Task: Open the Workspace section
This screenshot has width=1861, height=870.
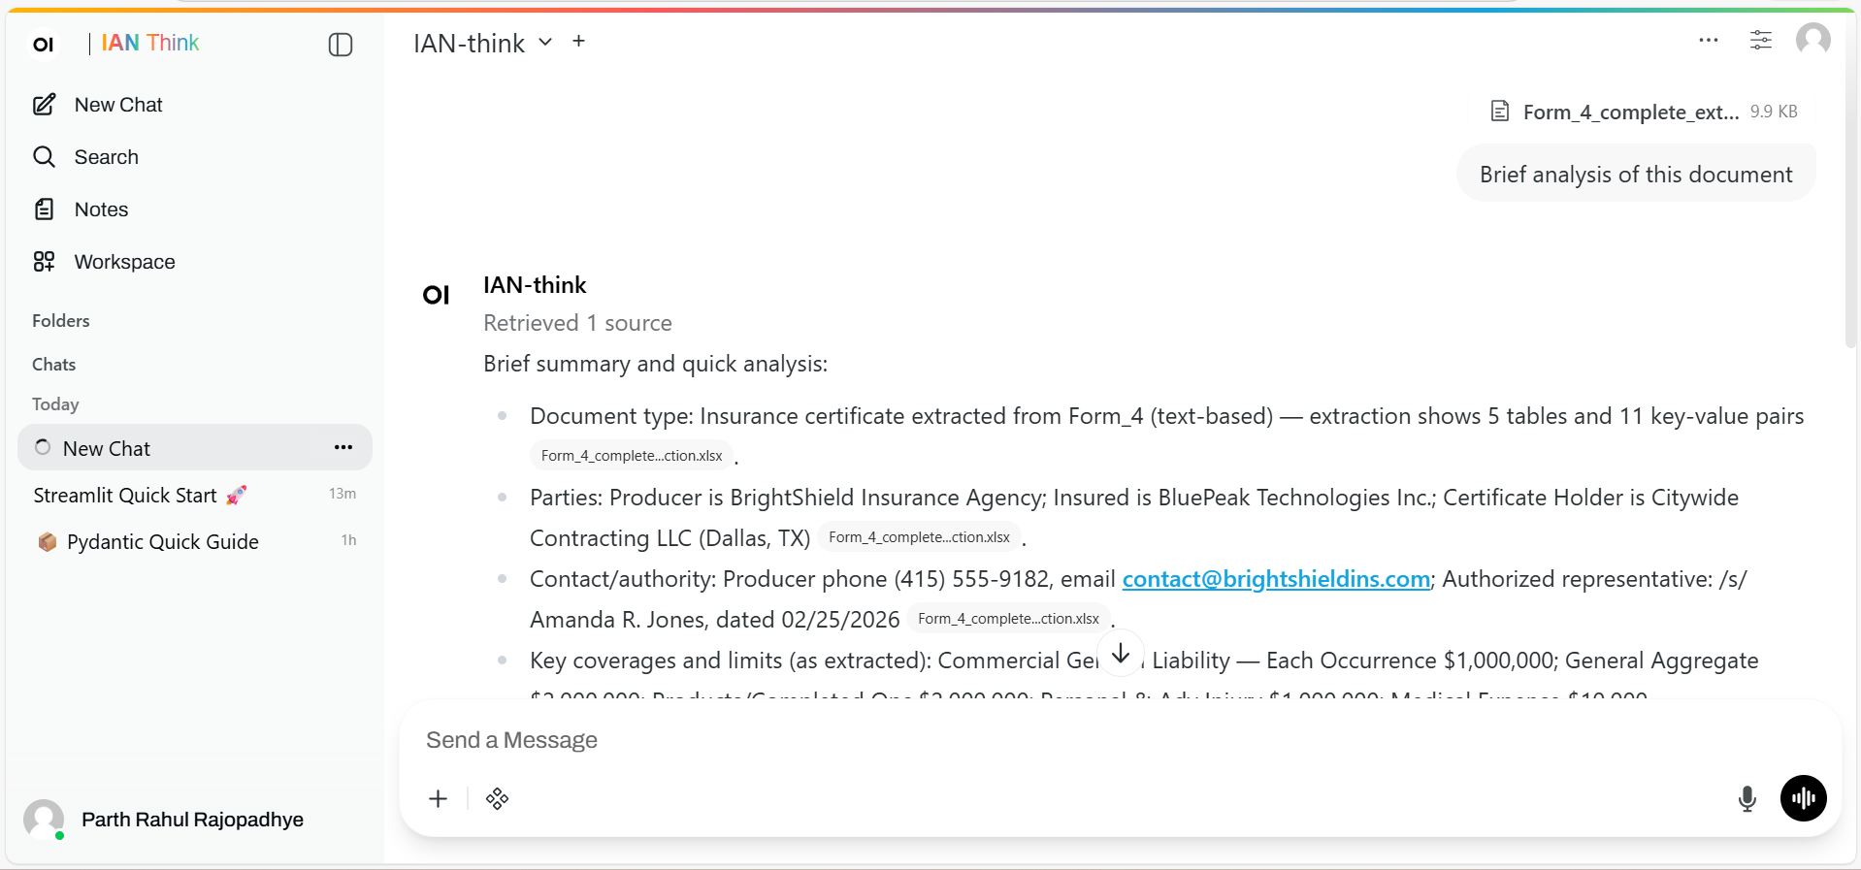Action: pos(124,262)
